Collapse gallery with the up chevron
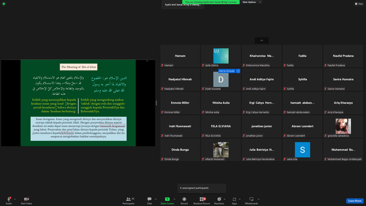Screen dimensions: 366x206 pos(261,41)
